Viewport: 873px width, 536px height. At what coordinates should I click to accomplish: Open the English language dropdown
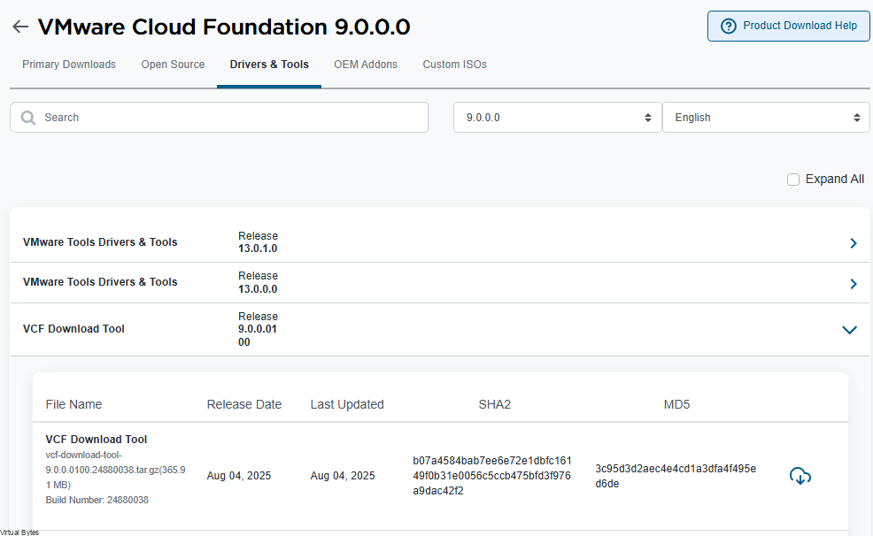(765, 117)
